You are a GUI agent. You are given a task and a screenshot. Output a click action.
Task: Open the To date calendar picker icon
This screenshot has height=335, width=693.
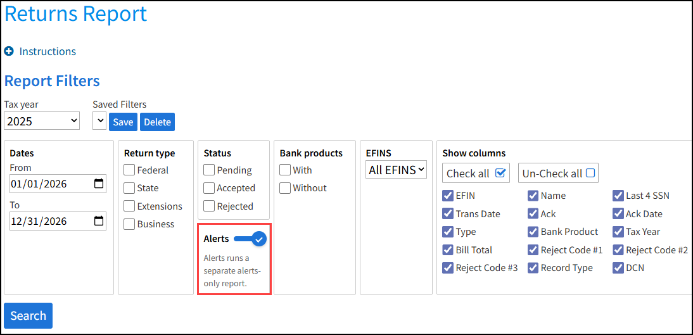(98, 221)
